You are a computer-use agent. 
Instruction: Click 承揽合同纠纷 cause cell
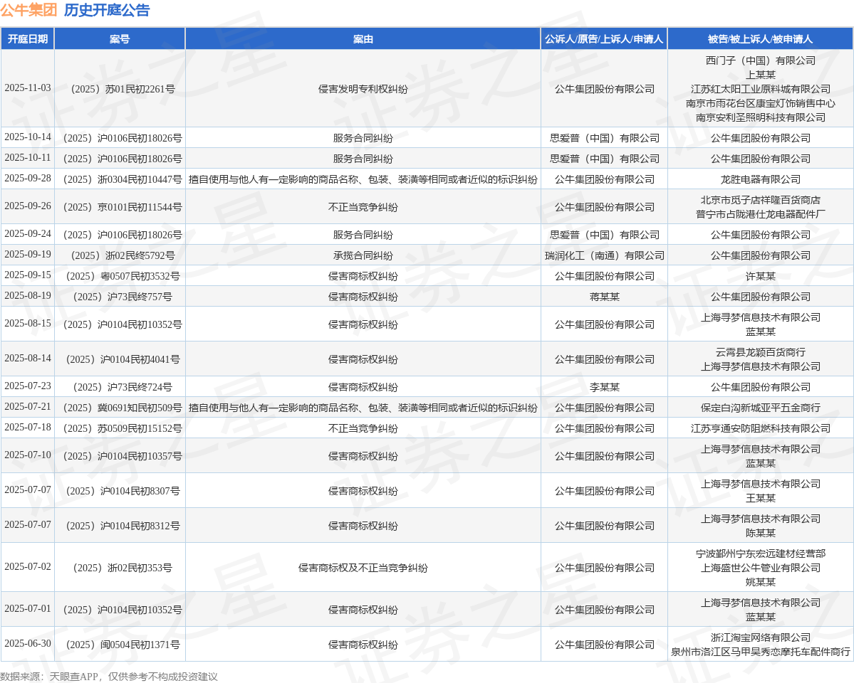tap(363, 255)
